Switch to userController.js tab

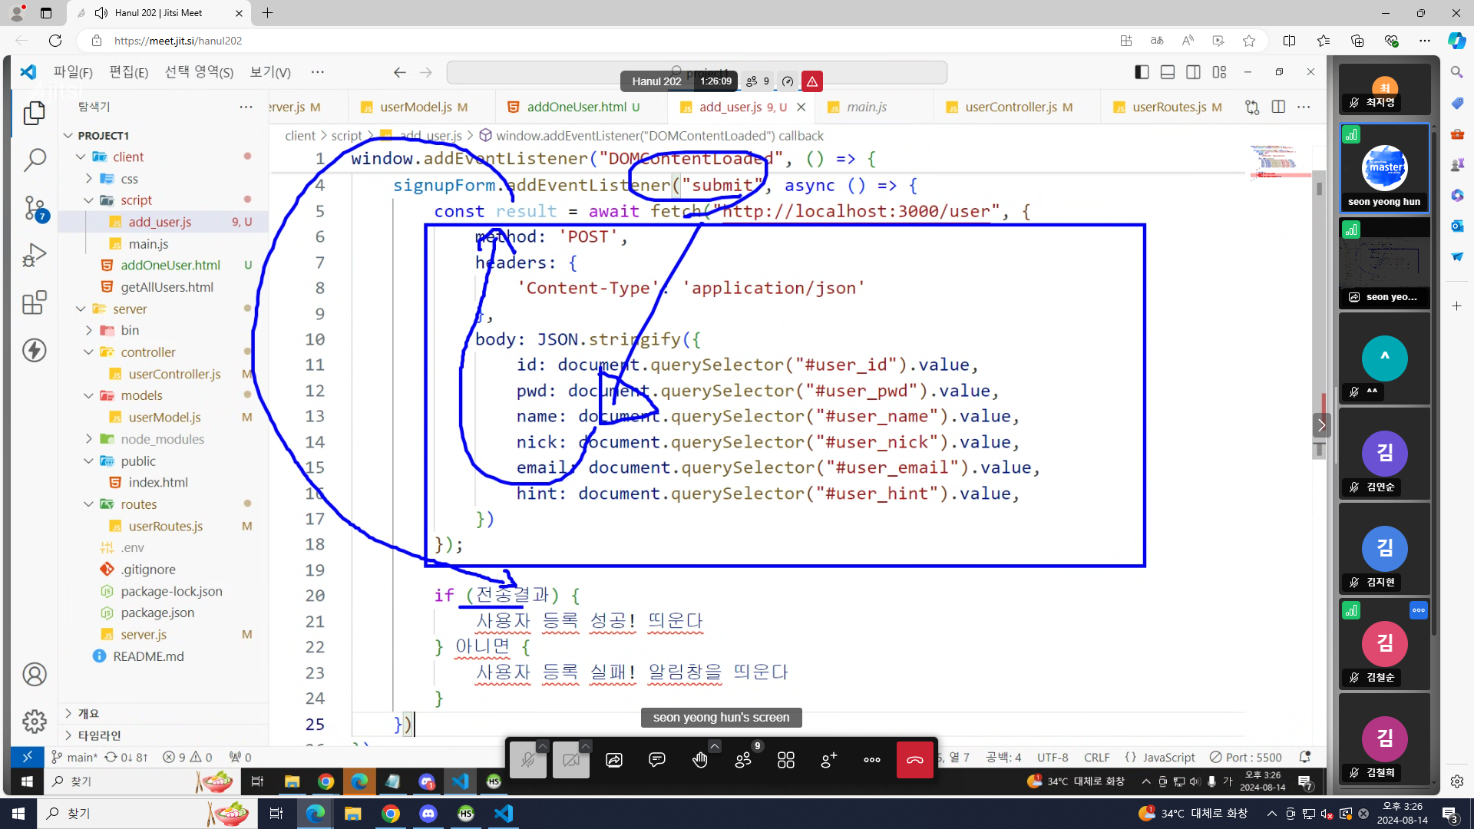1010,107
